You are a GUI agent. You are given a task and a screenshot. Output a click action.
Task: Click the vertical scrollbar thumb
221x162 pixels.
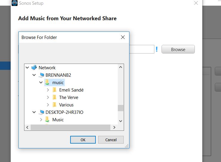(x=120, y=108)
